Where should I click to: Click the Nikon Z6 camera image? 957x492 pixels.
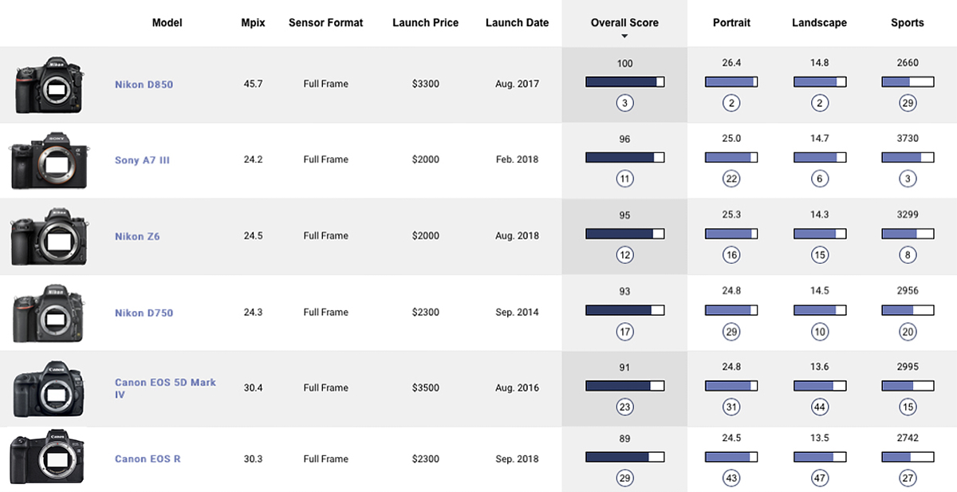tap(48, 237)
